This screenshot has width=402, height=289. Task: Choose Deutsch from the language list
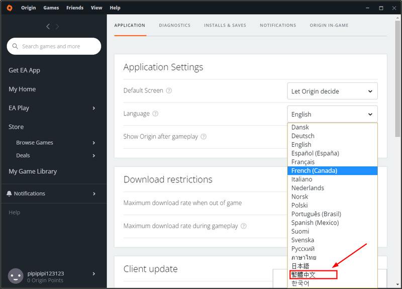tap(332, 136)
